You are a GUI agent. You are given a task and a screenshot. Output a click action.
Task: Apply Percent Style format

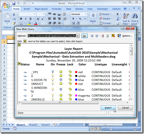click(x=80, y=19)
